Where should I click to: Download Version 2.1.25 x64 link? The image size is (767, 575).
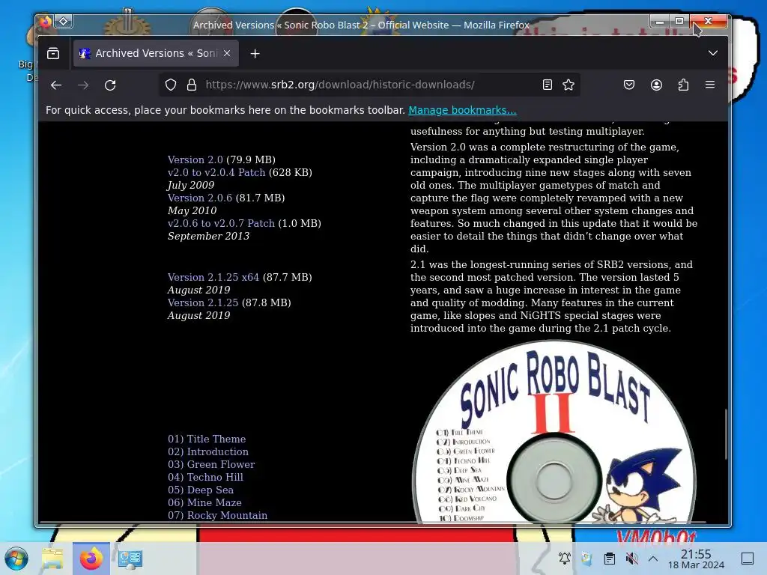213,277
